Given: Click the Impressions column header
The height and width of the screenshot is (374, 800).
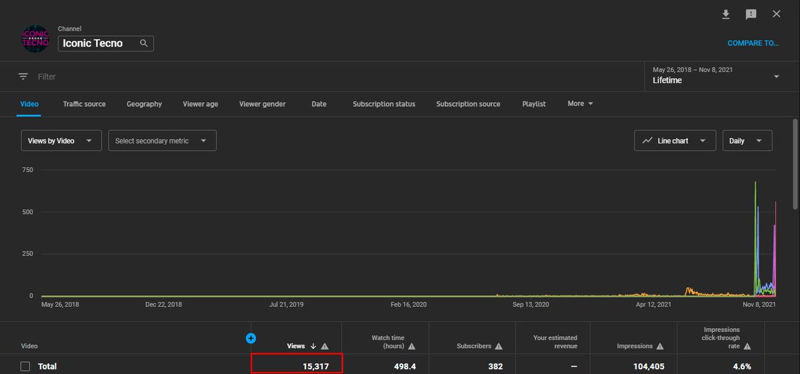Looking at the screenshot, I should click(635, 346).
